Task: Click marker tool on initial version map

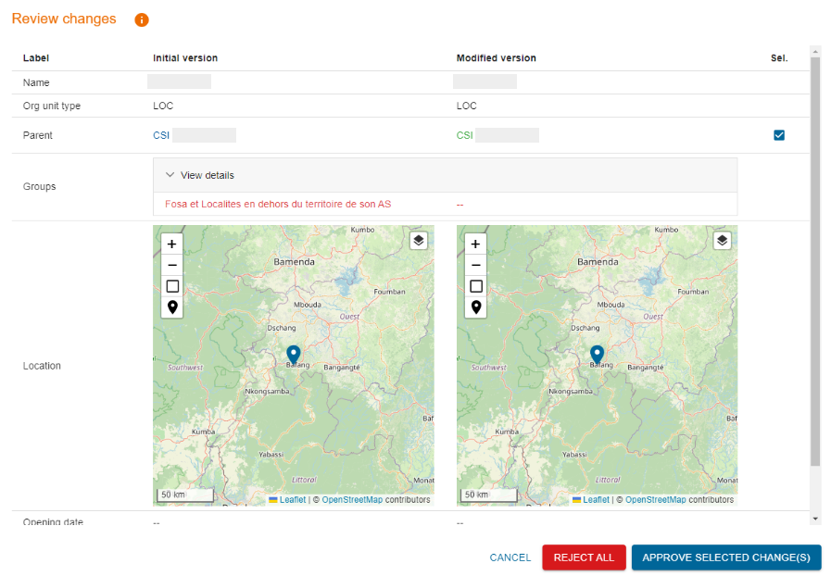Action: pos(171,307)
